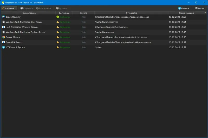208x138 pixels.
Task: Click the warning triangle for the Google Chrome row
Action: tap(58, 37)
